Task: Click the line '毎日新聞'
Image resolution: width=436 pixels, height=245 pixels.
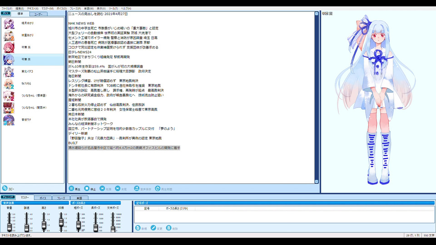Action: coord(74,76)
